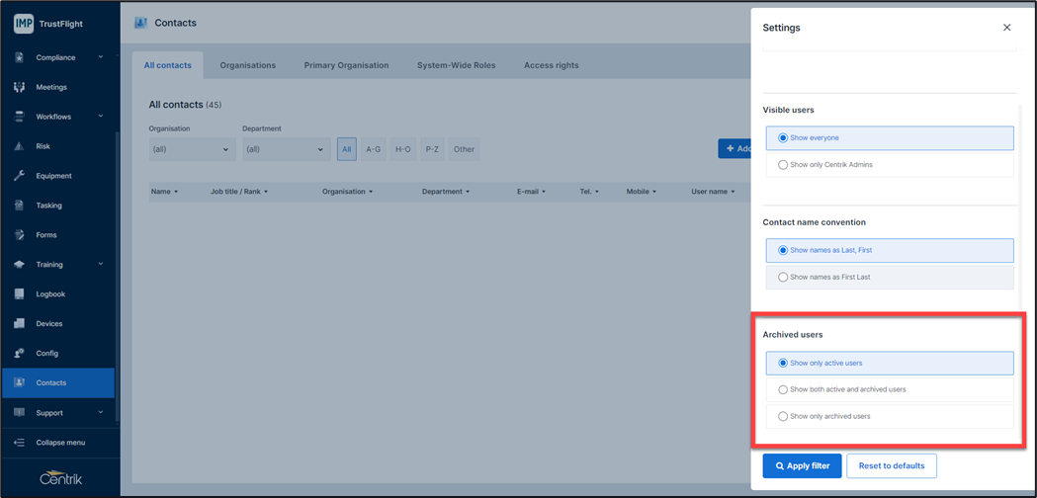Click the Meetings icon in sidebar
Viewport: 1037px width, 498px height.
(19, 87)
